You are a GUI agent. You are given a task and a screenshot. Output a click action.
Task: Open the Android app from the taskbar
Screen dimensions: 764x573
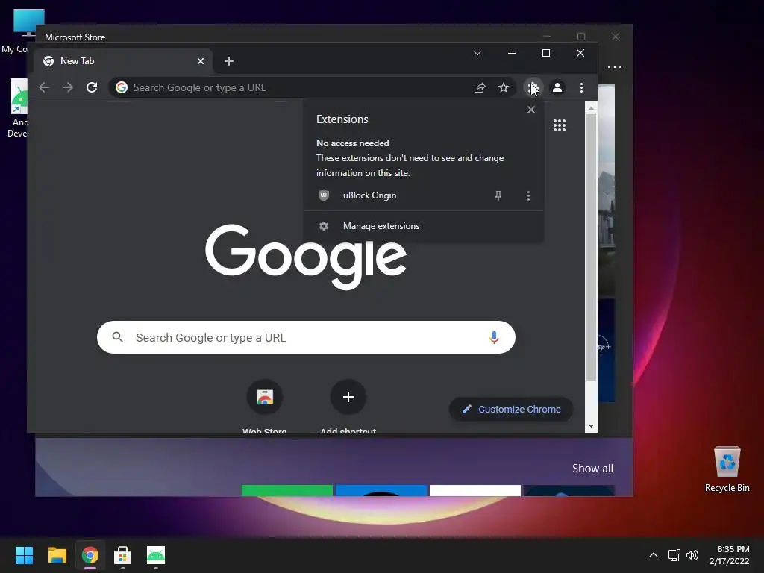point(156,555)
